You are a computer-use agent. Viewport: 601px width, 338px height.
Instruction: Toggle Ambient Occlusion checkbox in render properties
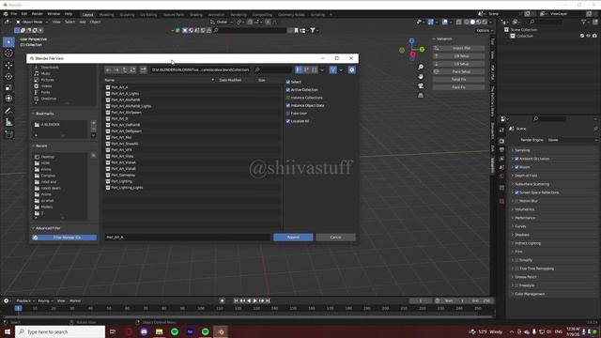click(x=516, y=159)
